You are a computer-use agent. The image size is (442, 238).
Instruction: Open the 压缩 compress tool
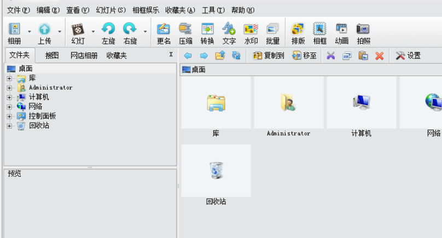(x=185, y=33)
